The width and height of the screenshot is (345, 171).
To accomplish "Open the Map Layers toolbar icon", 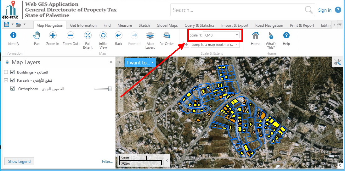I will coord(150,40).
